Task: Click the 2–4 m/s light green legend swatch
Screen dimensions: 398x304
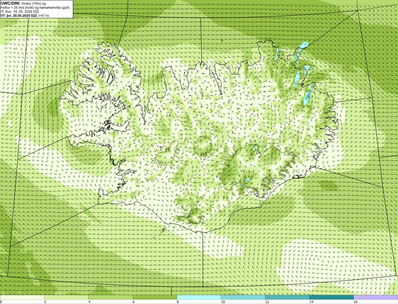Action: click(66, 297)
